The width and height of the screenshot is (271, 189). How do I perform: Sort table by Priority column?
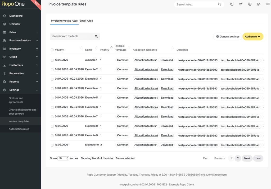pos(105,50)
